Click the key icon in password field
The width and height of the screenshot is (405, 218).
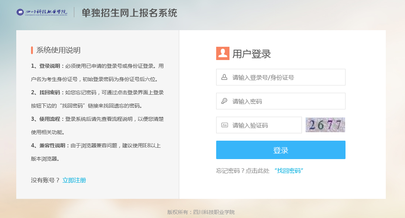point(224,101)
